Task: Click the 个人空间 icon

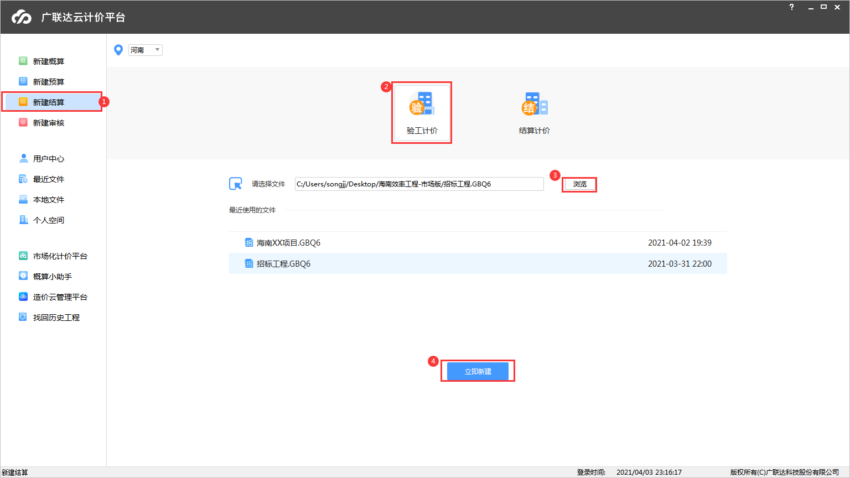Action: (x=23, y=220)
